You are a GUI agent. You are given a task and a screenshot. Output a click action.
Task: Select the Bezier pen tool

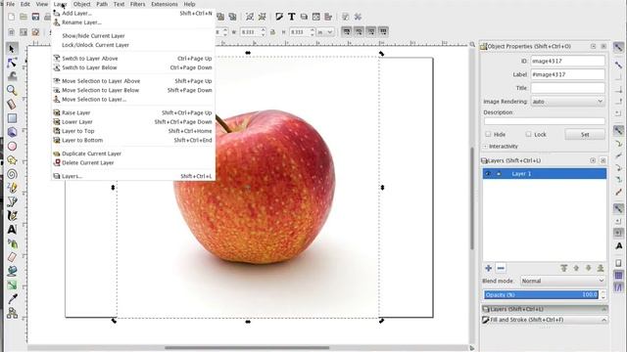(12, 201)
